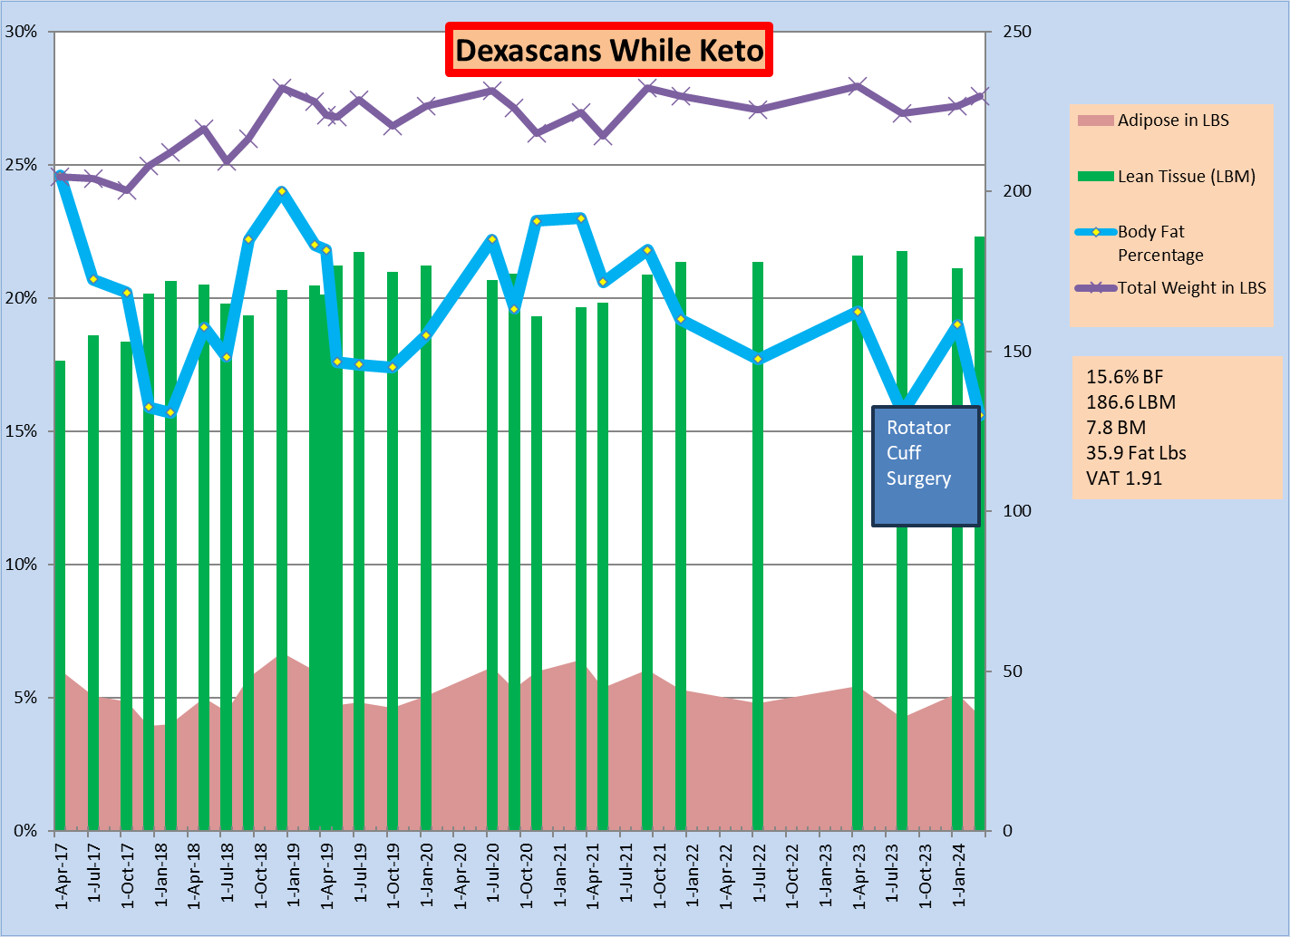Viewport: 1290px width, 937px height.
Task: Click the "1-Jul-23" date axis label
Action: (x=892, y=874)
